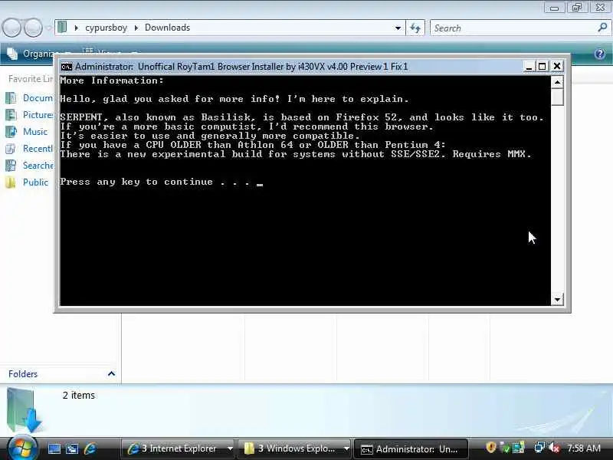Click the search magnifier icon
Screen dimensions: 613x460
(602, 28)
